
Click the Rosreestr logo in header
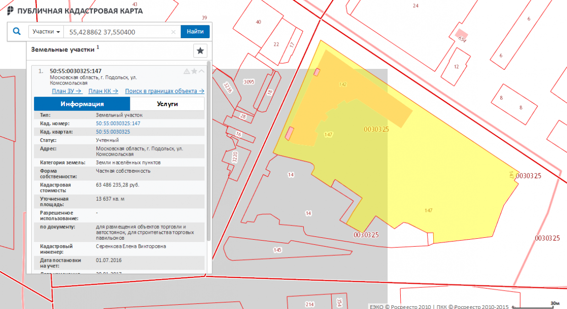point(10,11)
